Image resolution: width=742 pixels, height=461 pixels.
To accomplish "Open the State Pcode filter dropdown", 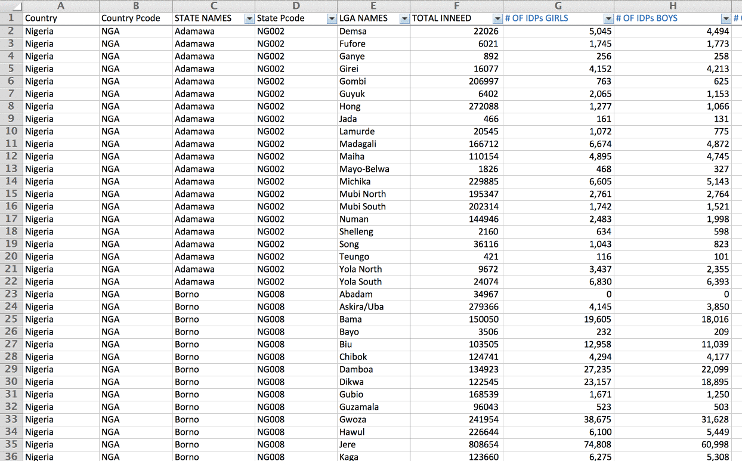I will (332, 18).
